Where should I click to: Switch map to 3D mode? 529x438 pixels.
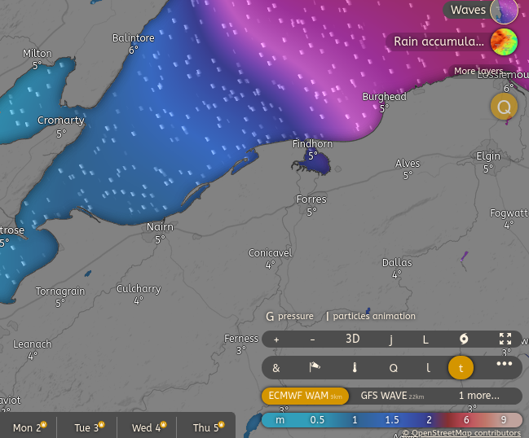(352, 339)
